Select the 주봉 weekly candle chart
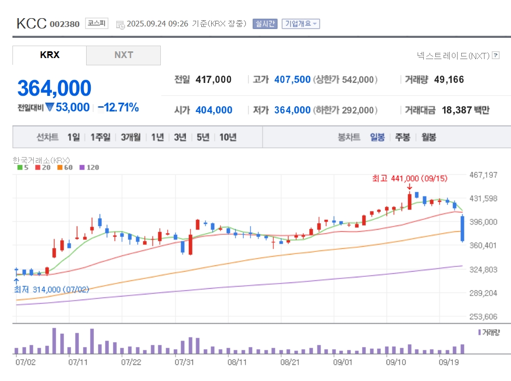This screenshot has height=381, width=511. coord(403,137)
